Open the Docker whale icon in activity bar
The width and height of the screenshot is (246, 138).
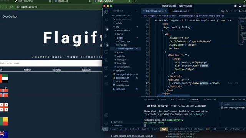pyautogui.click(x=106, y=76)
